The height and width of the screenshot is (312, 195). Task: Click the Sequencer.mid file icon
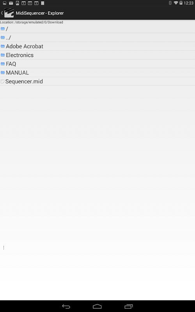pyautogui.click(x=2, y=82)
